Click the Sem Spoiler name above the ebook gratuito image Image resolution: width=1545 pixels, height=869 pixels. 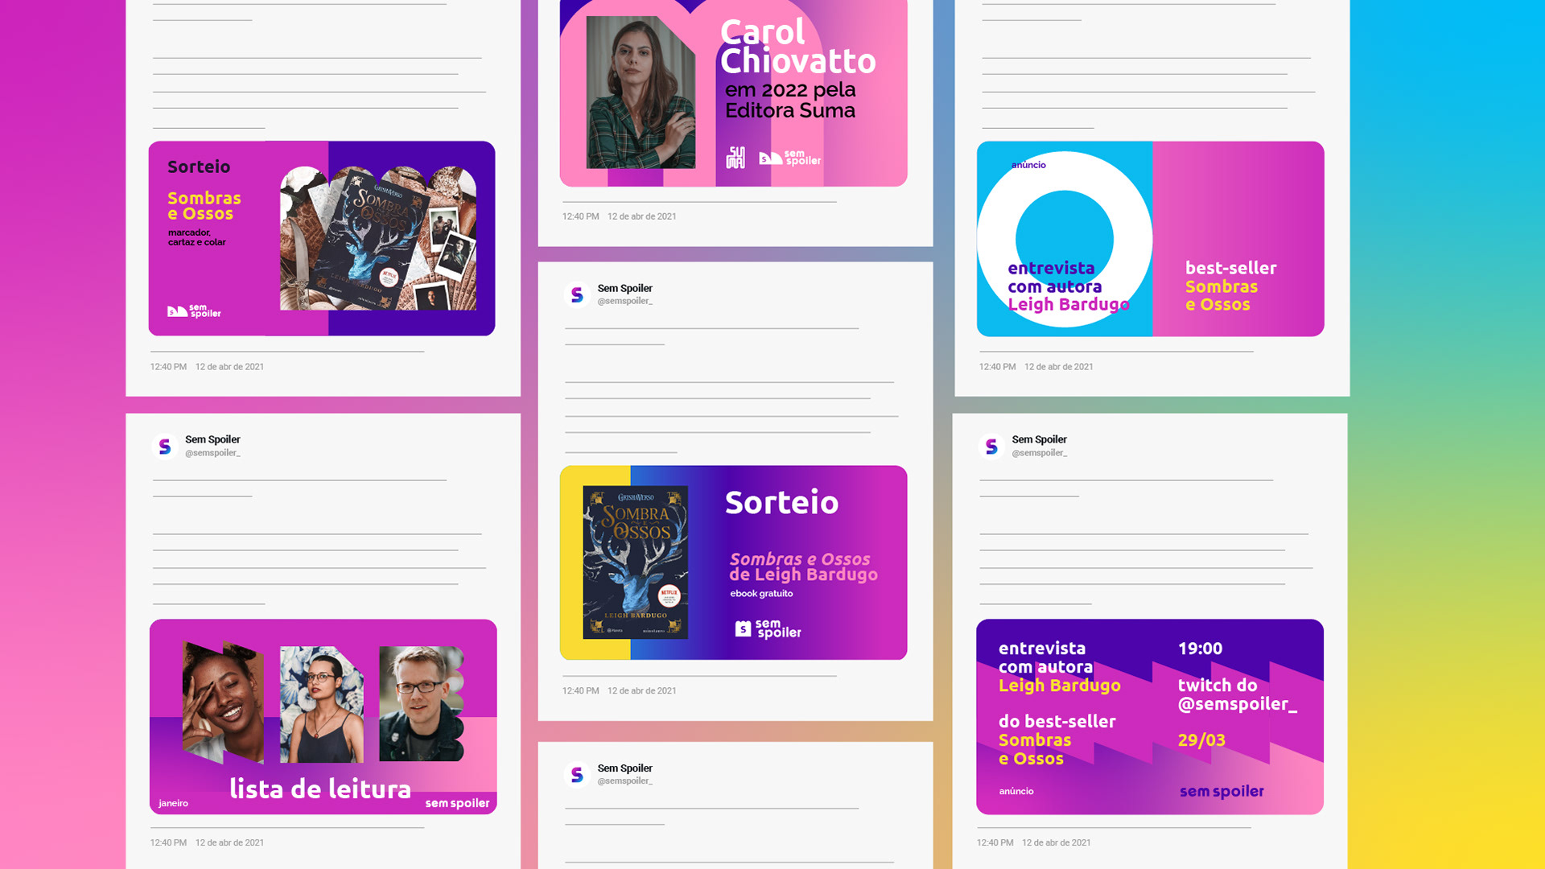[x=624, y=288]
